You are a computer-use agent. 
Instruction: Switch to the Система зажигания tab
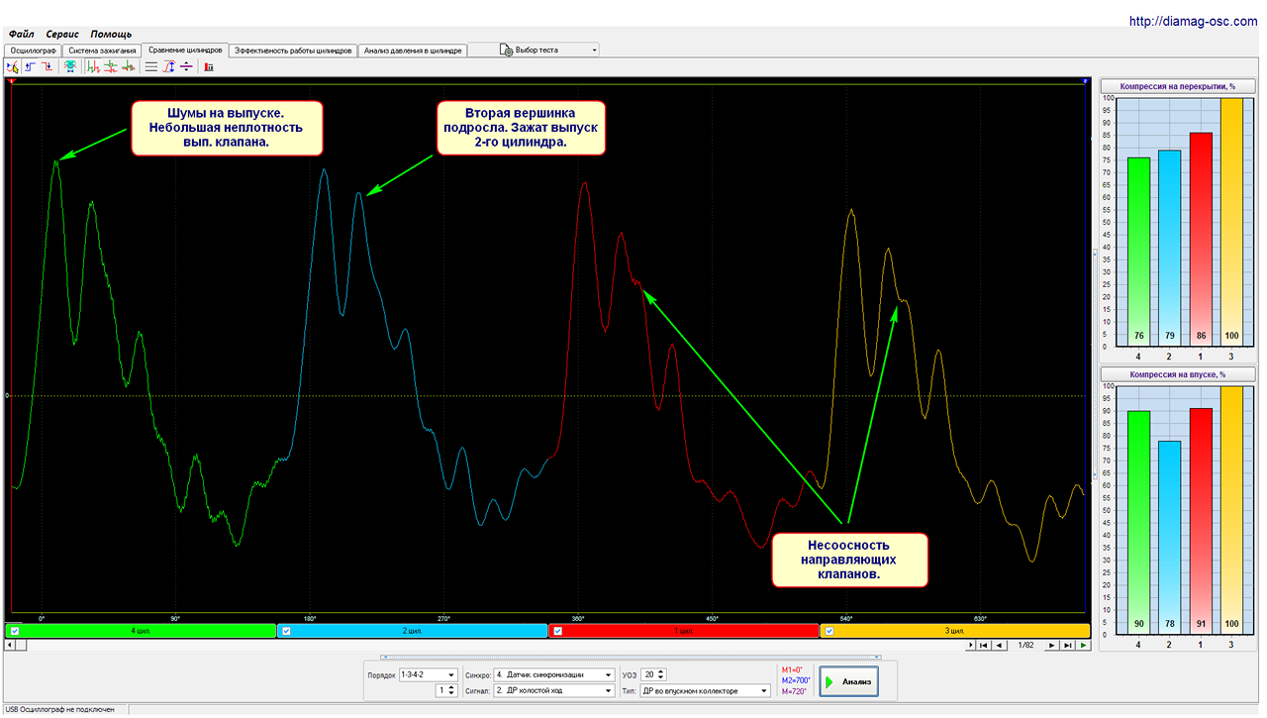pyautogui.click(x=102, y=50)
